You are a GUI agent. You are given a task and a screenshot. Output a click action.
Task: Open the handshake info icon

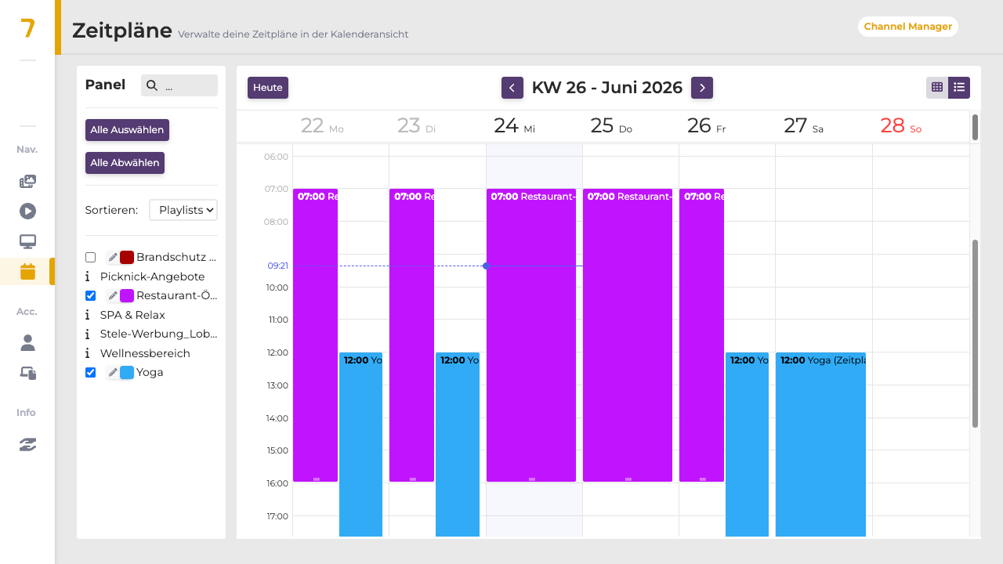[27, 444]
